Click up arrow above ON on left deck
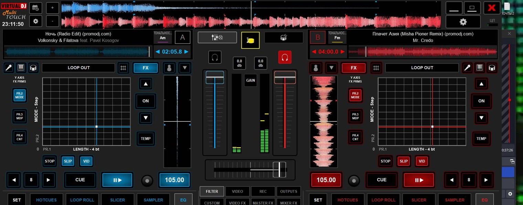 click(146, 84)
